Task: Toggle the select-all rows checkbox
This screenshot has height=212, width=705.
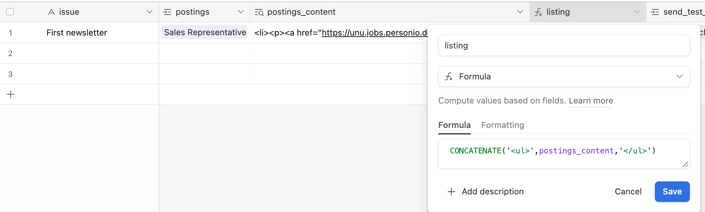Action: [x=10, y=12]
